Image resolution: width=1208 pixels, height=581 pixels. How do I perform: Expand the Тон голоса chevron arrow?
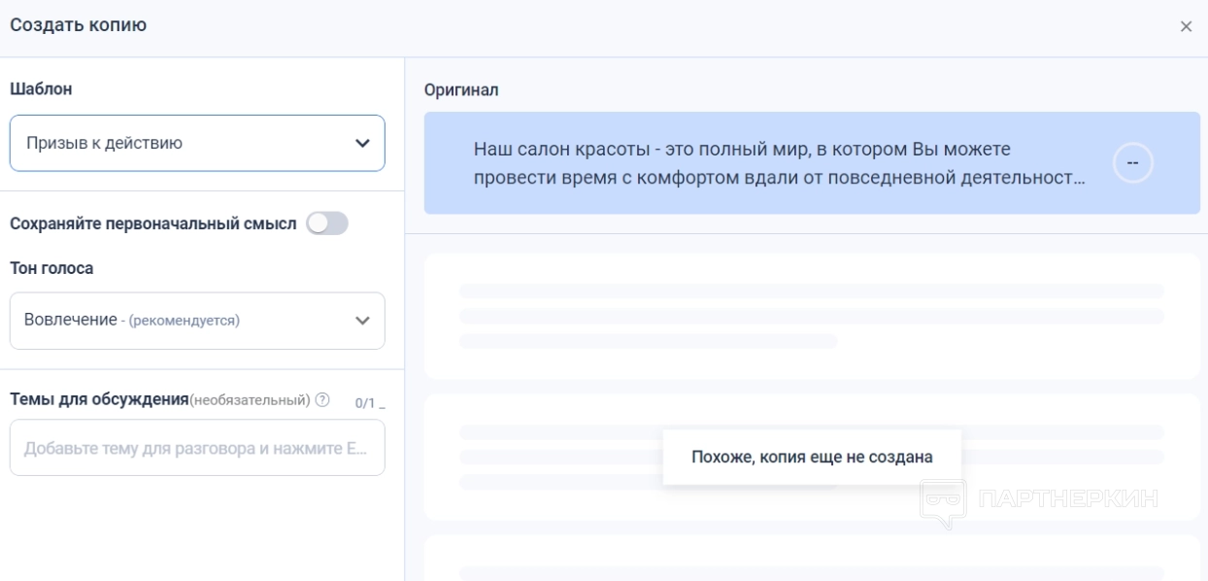coord(362,321)
